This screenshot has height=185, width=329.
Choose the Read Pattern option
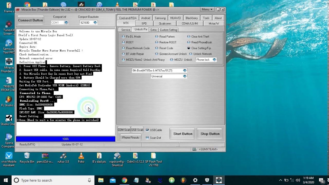[x=165, y=37]
